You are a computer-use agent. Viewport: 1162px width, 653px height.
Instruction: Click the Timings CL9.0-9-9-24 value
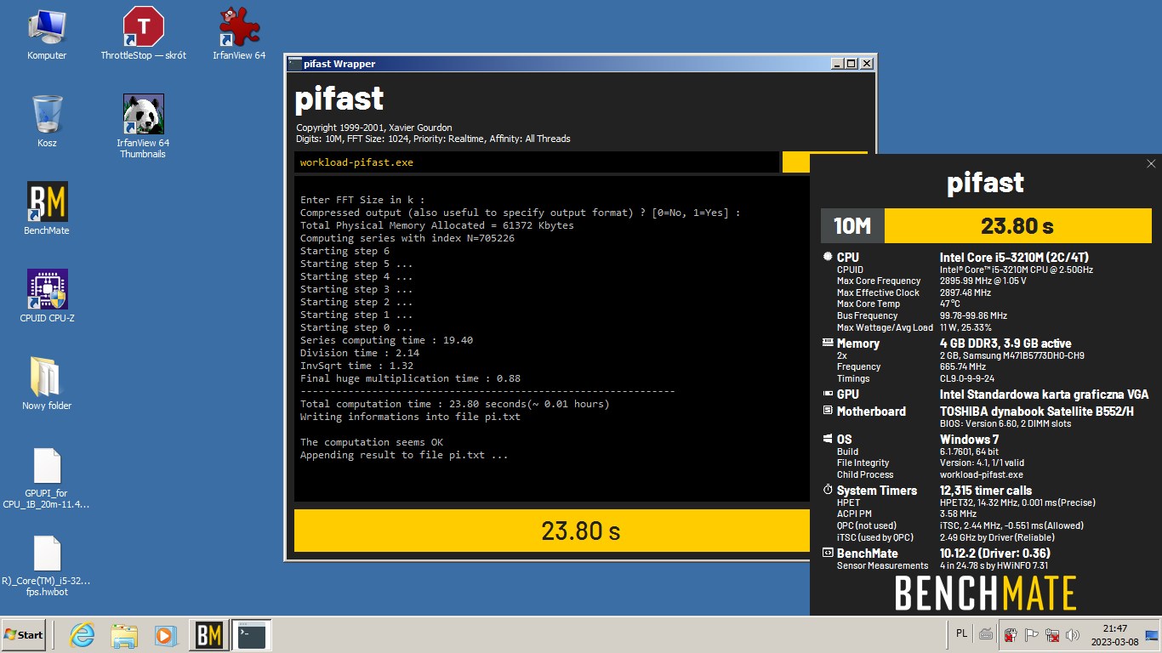[967, 378]
